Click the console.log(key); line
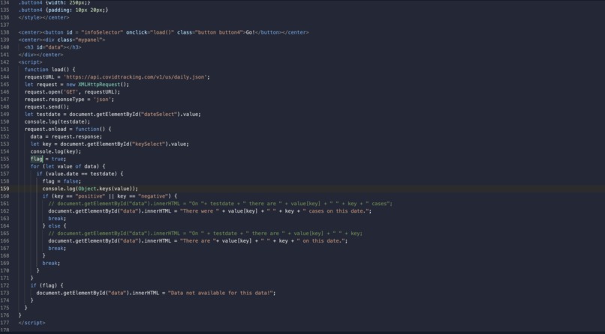Screen dimensions: 605x334 coord(56,151)
